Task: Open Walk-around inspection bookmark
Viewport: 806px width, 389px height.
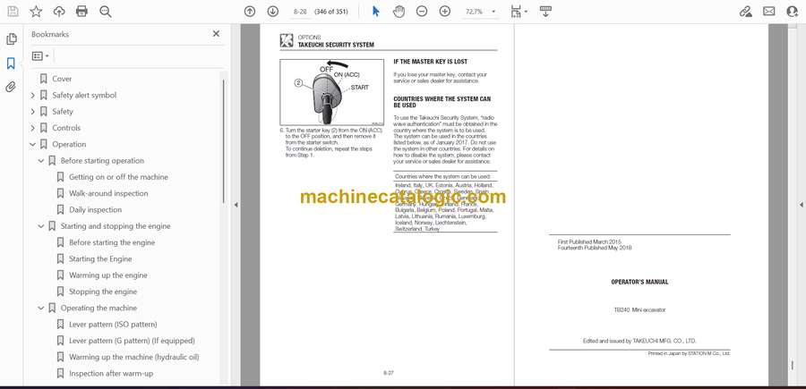Action: point(108,193)
